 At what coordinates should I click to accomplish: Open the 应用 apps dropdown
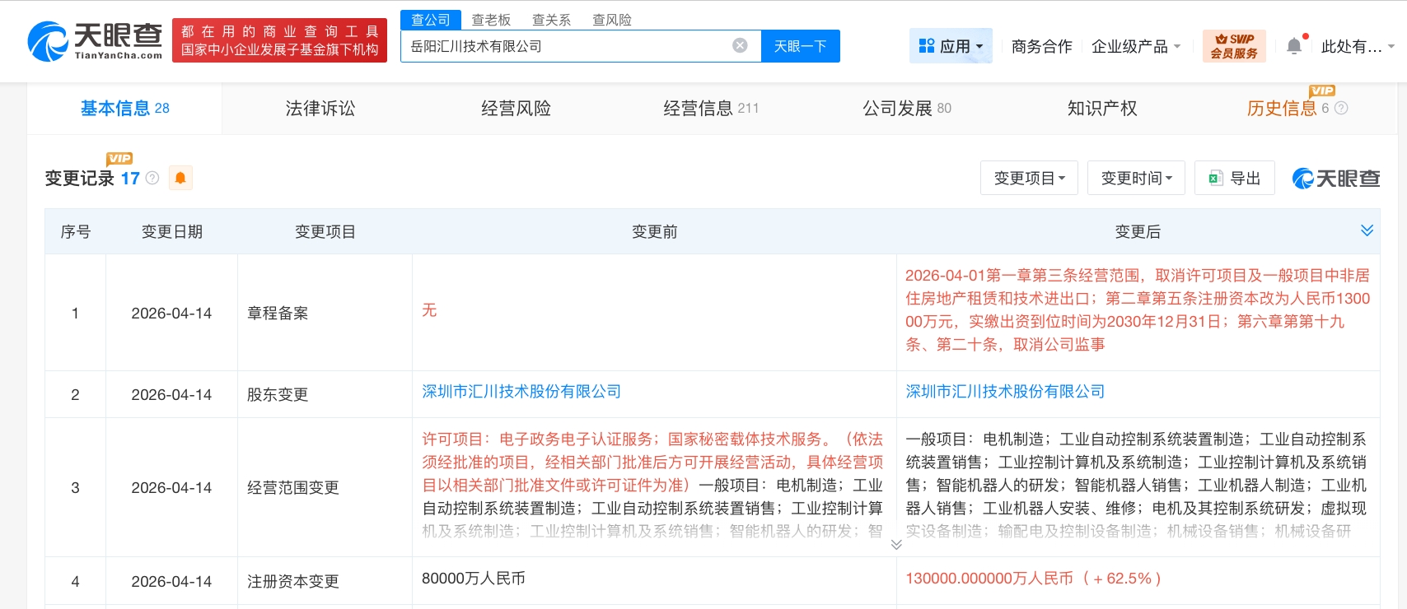point(951,46)
